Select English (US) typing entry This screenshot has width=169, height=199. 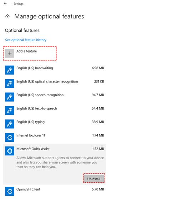(31, 122)
